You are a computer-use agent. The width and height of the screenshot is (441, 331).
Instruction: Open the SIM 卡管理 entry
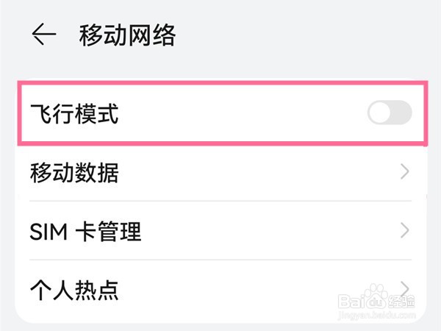pyautogui.click(x=220, y=232)
